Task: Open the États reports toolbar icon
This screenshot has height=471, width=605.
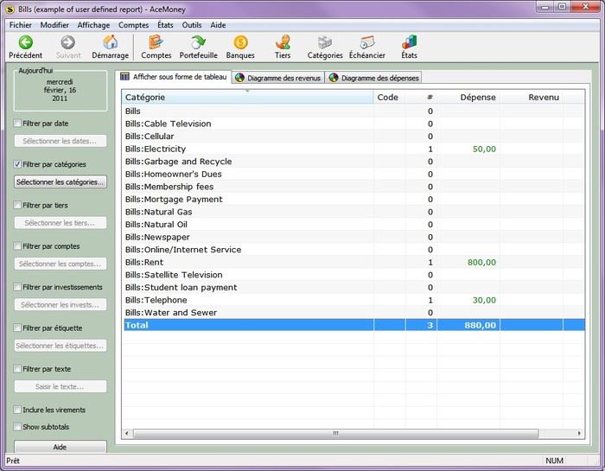Action: pos(409,47)
